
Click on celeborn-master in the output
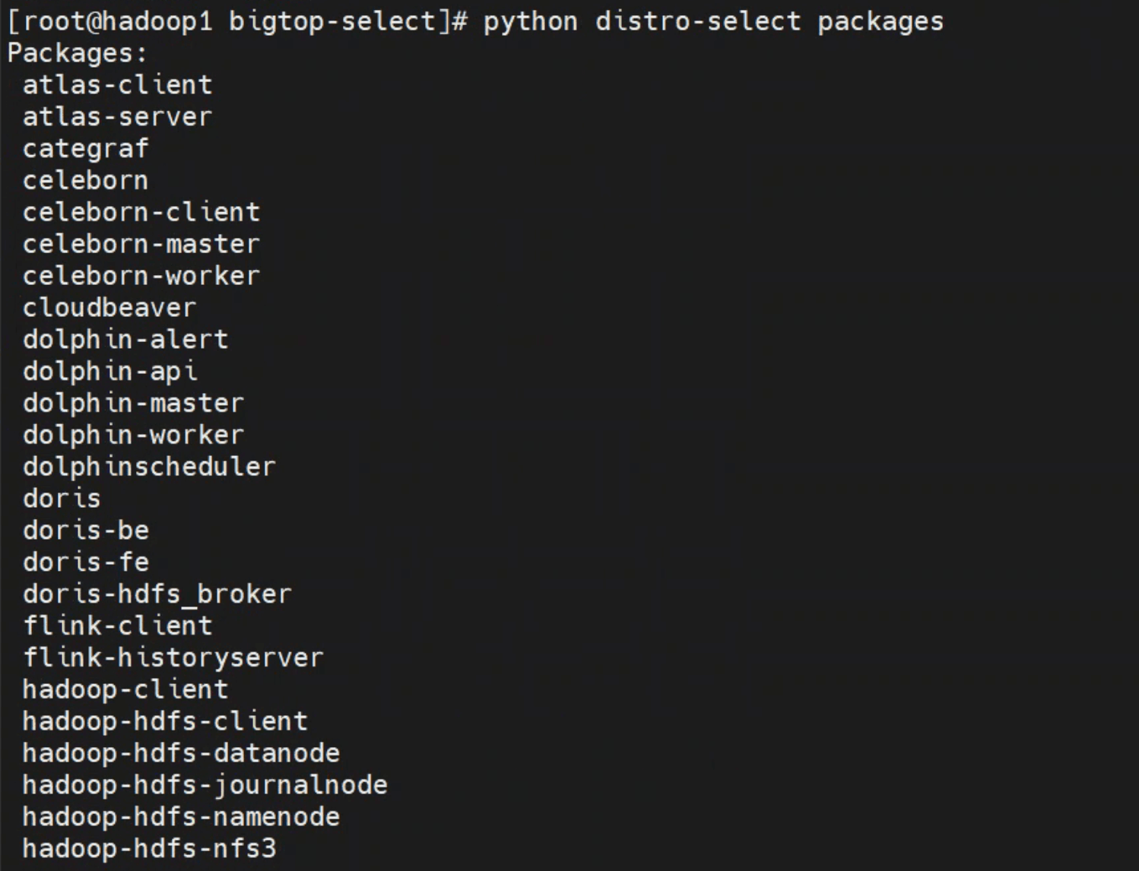[x=141, y=244]
